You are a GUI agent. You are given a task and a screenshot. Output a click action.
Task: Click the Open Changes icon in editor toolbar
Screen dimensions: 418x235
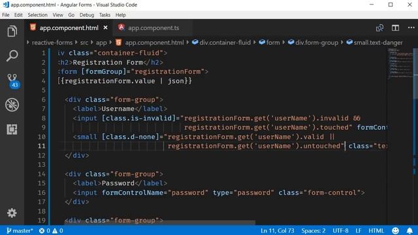(379, 27)
